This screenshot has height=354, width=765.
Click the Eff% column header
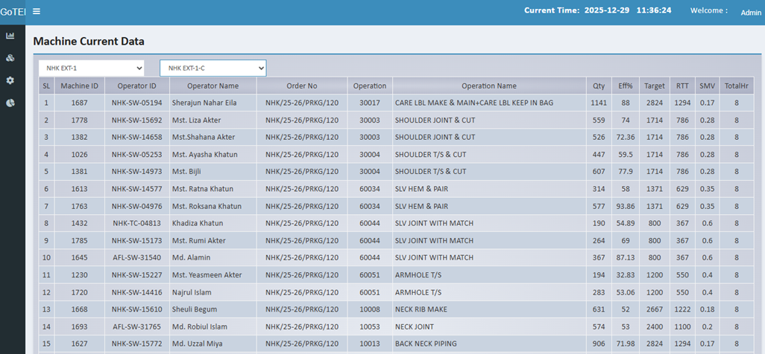(625, 86)
